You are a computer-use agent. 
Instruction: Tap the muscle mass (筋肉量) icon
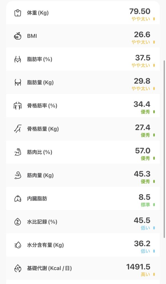pos(18,175)
